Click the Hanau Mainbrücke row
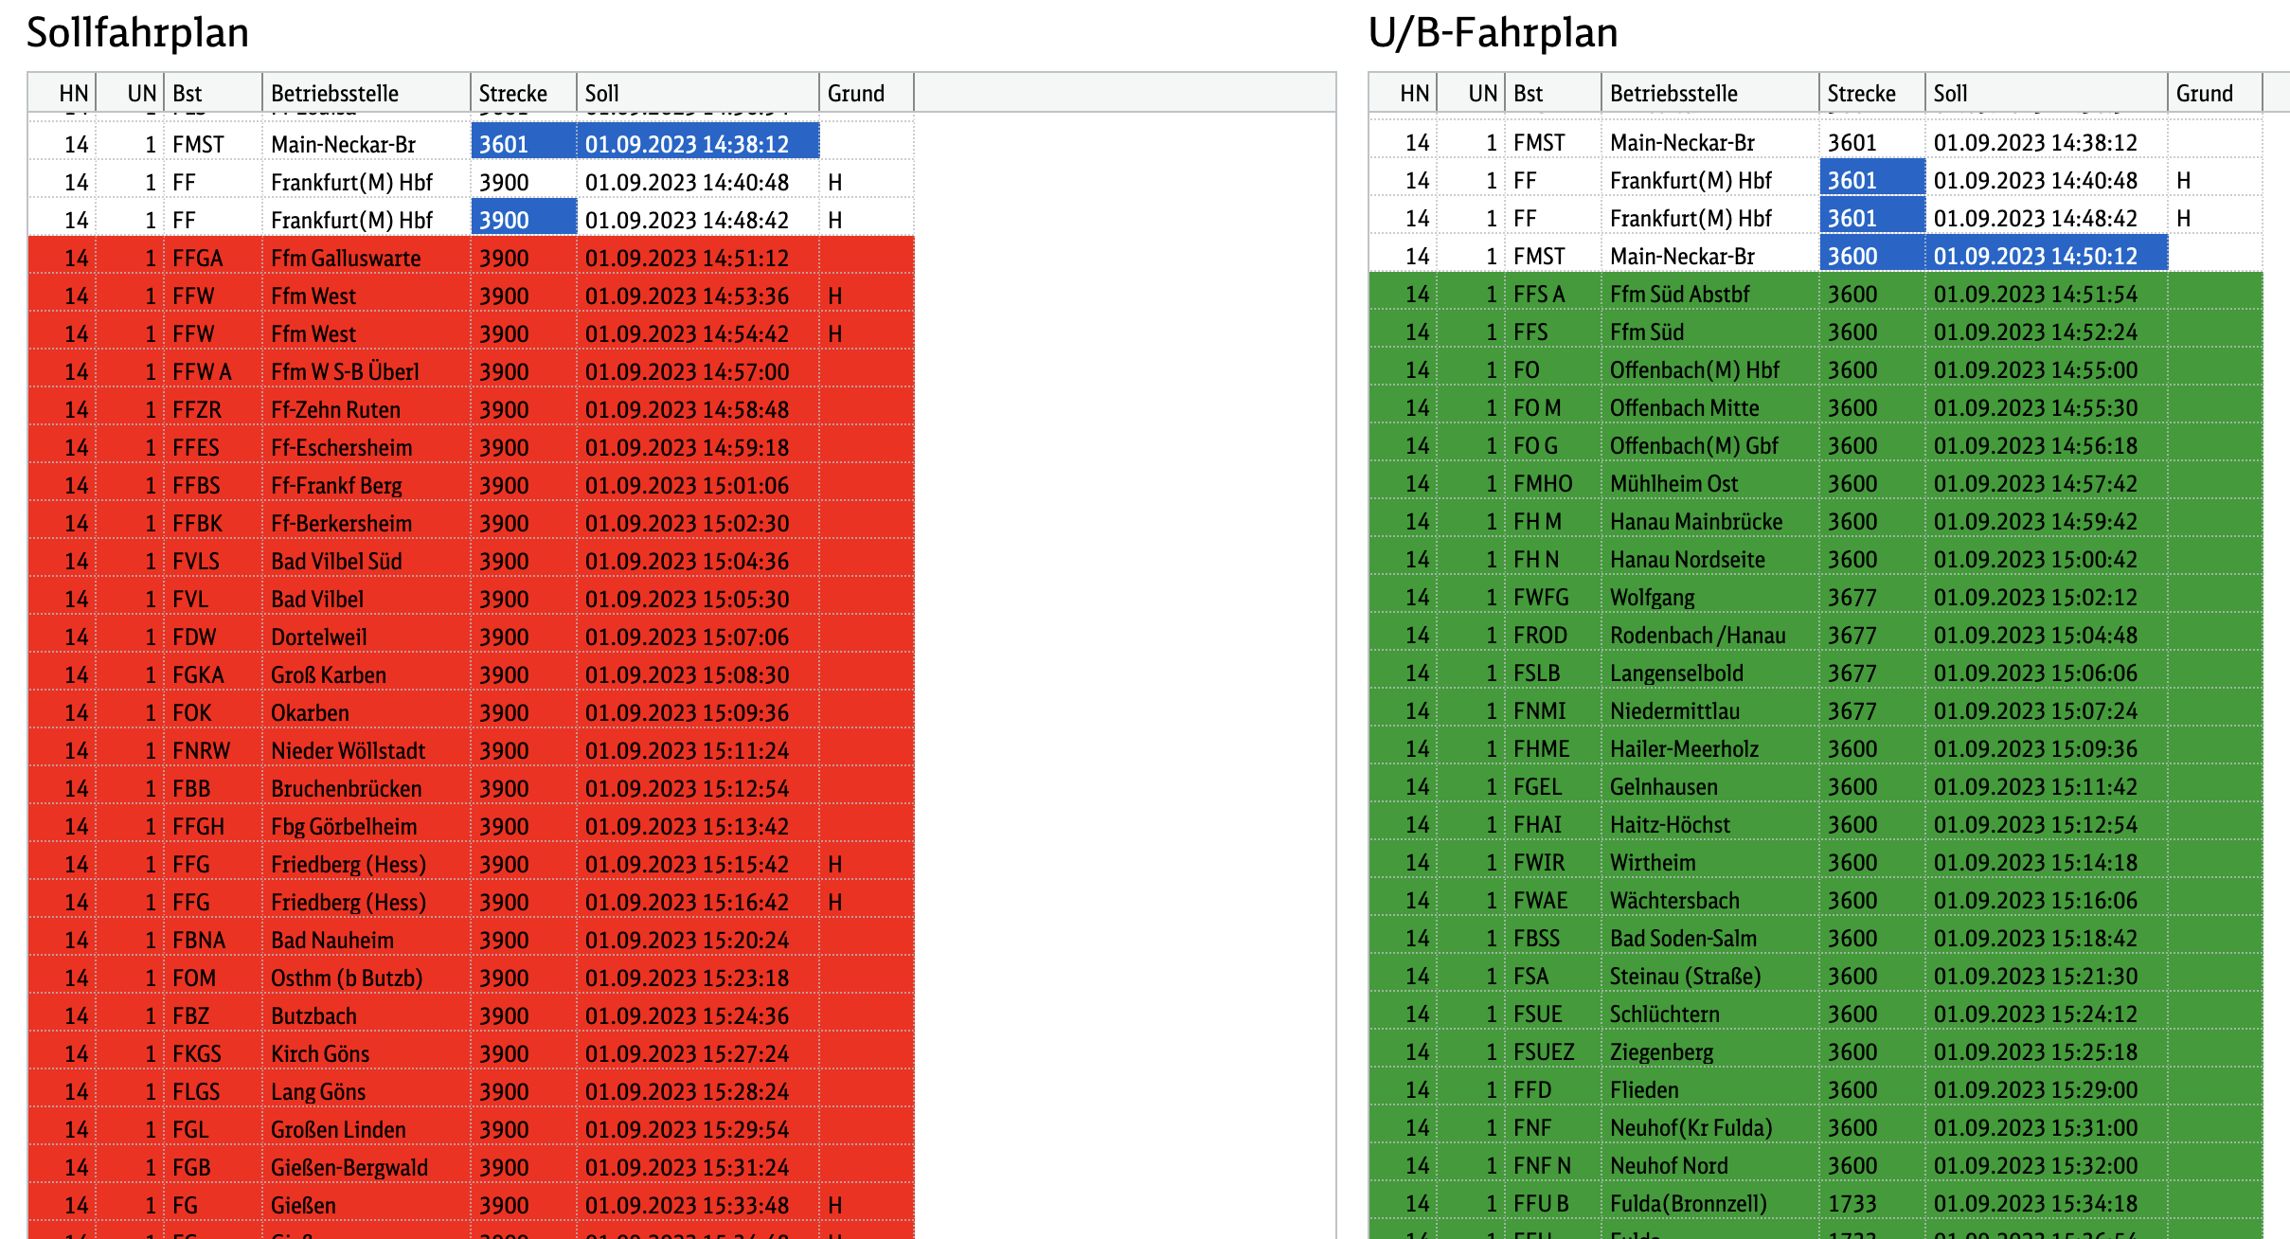The height and width of the screenshot is (1239, 2290). pos(1695,521)
